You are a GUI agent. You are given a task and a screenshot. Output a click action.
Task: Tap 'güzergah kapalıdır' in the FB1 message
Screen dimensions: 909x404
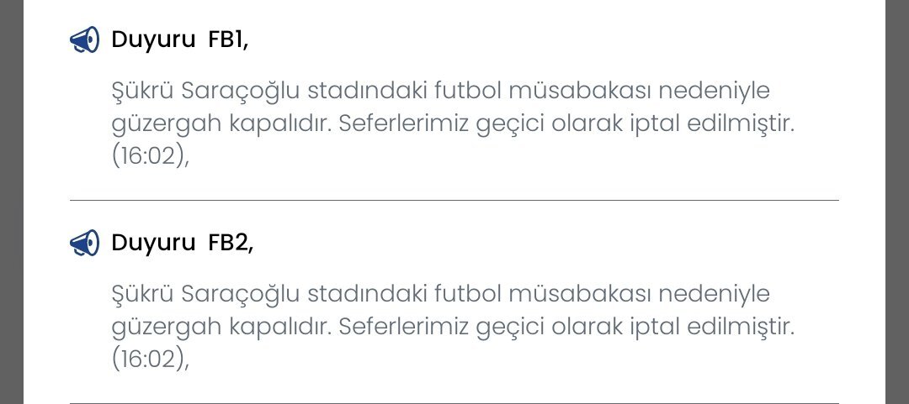(x=223, y=123)
